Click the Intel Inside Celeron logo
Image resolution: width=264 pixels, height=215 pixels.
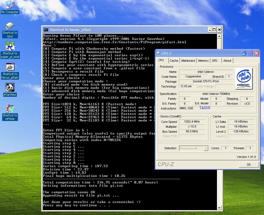244,79
